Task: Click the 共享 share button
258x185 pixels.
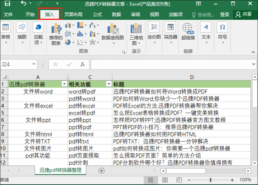Action: 244,14
